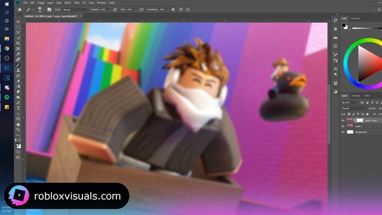
Task: Reset default foreground and background colors
Action: [16, 140]
